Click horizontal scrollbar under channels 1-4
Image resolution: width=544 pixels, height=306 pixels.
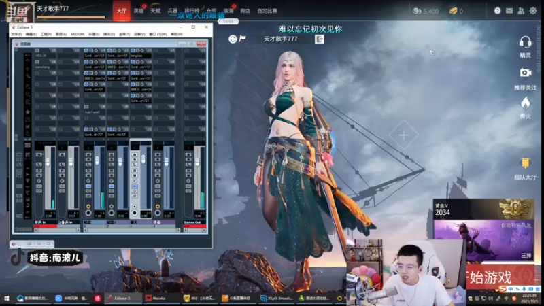[x=131, y=231]
